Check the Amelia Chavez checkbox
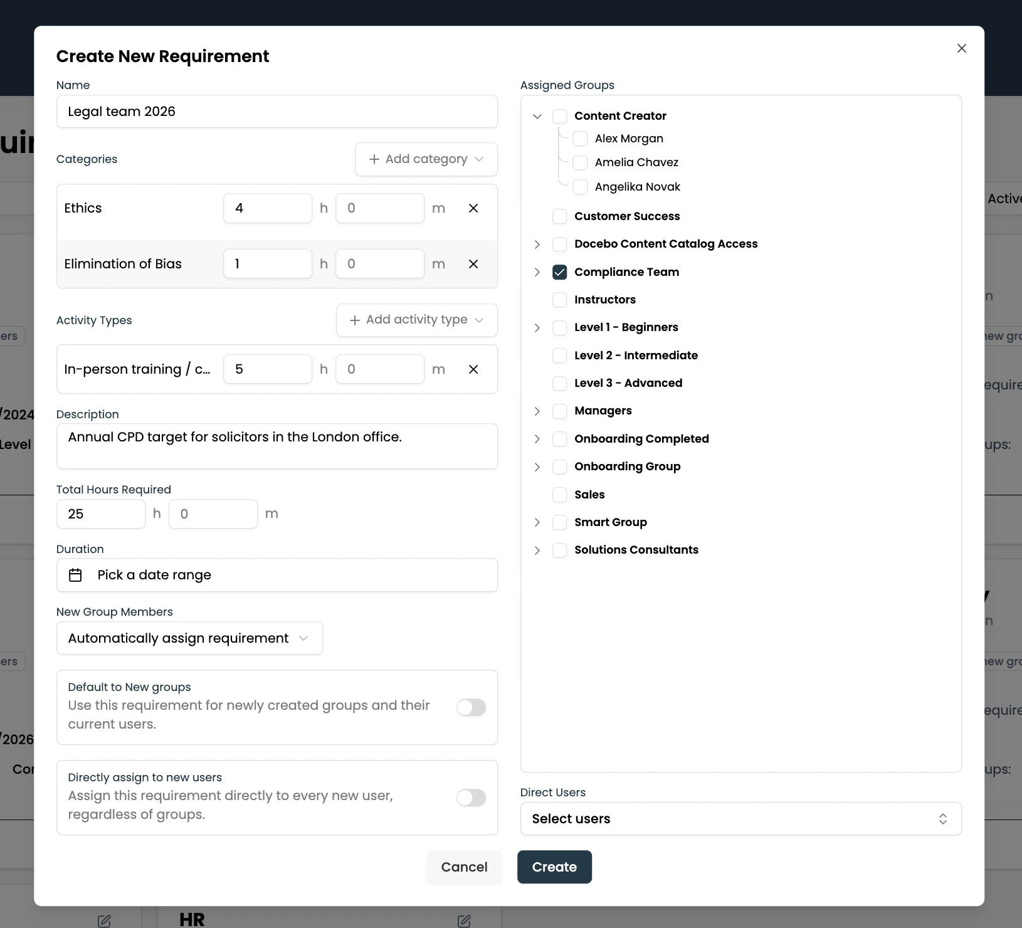 [581, 163]
